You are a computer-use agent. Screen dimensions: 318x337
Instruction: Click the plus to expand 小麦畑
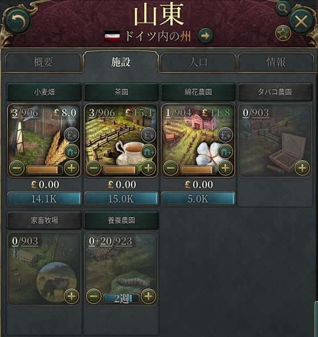[x=71, y=168]
